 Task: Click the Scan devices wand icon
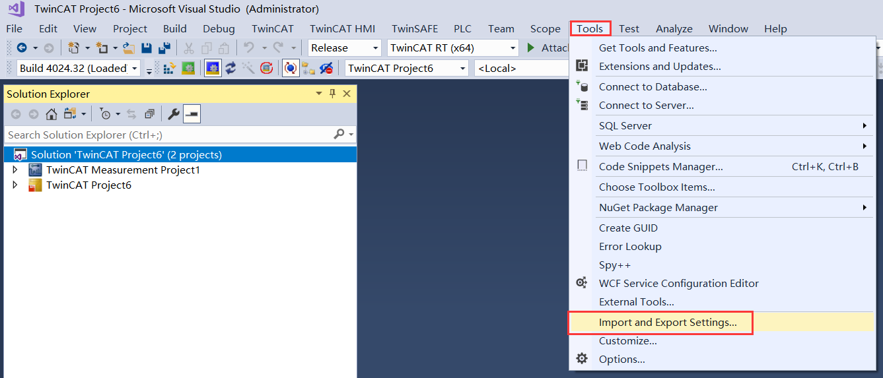[x=248, y=68]
